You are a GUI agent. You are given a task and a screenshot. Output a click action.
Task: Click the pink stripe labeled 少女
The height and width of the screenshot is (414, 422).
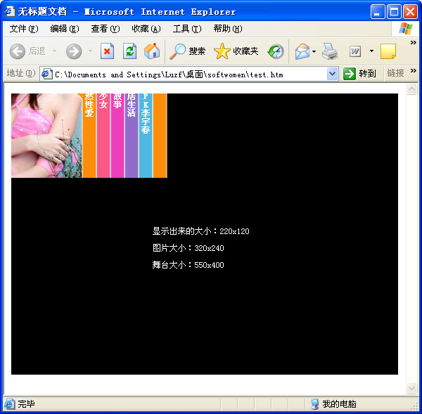103,136
